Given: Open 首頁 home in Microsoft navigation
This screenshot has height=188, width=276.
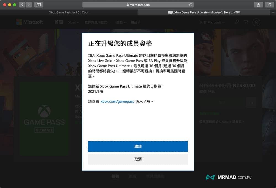Looking at the screenshot, I should click(x=59, y=22).
